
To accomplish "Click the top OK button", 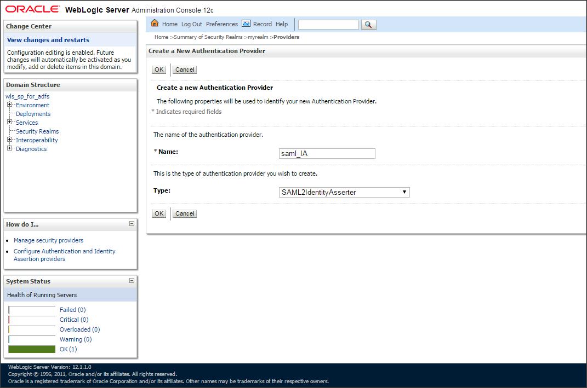I will (x=159, y=70).
